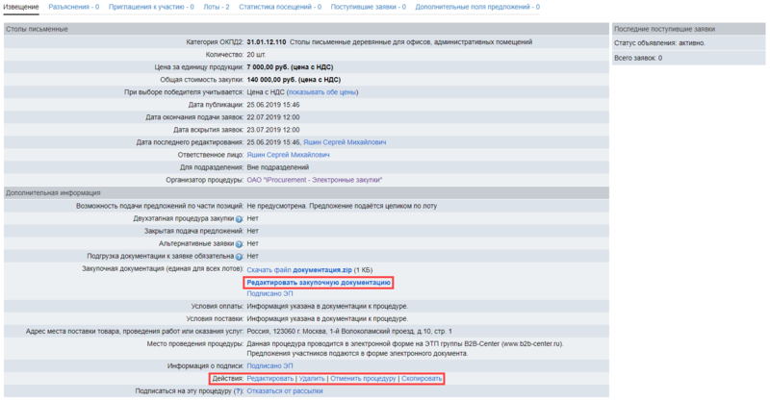Click Отказаться от рассылки link
The width and height of the screenshot is (770, 401).
(x=285, y=392)
